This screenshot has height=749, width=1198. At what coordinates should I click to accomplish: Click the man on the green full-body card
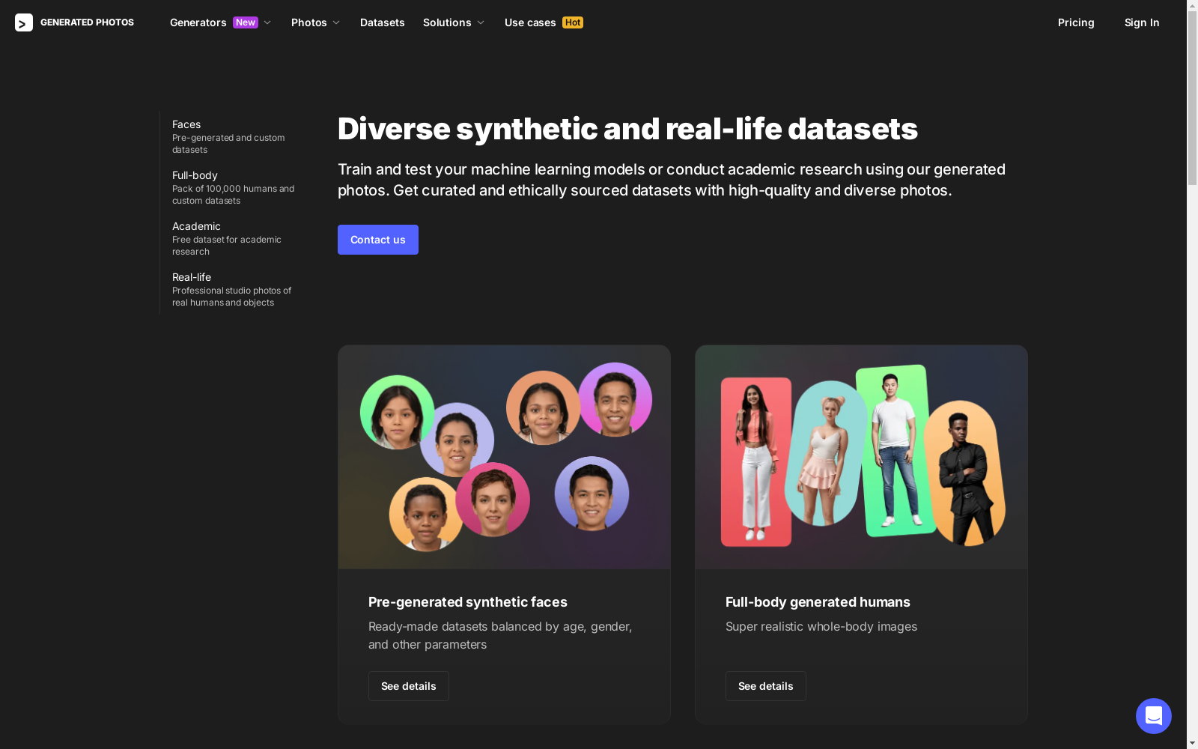[x=896, y=451]
